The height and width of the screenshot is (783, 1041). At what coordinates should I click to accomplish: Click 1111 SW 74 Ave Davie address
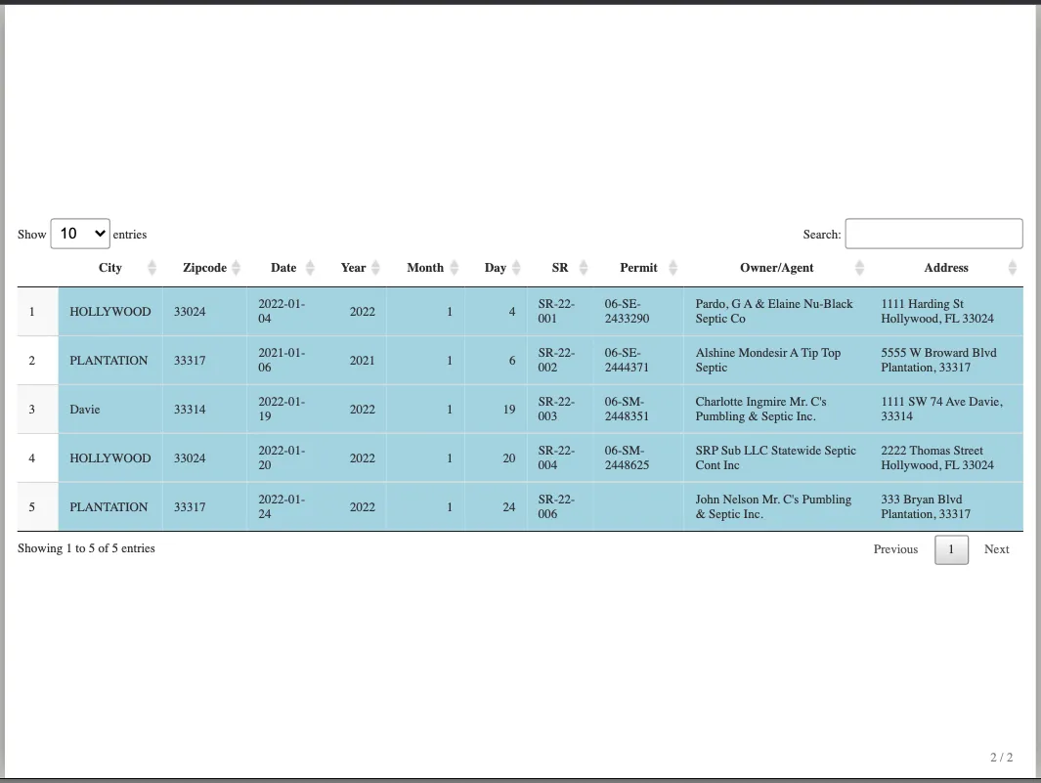pyautogui.click(x=946, y=410)
